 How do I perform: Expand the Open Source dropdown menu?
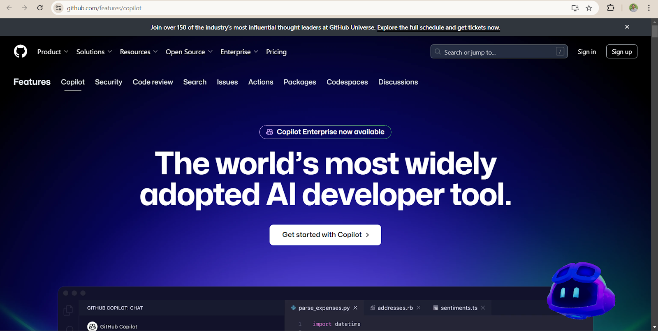(x=189, y=52)
